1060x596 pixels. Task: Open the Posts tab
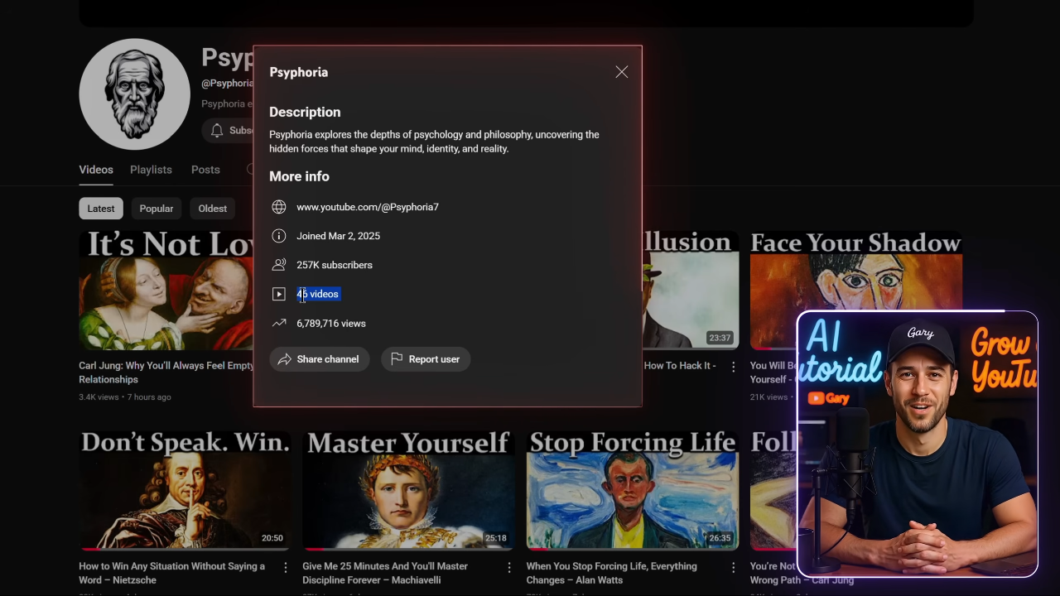point(205,170)
